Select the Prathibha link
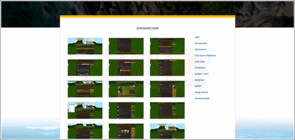295x140 pixels. pos(200,68)
